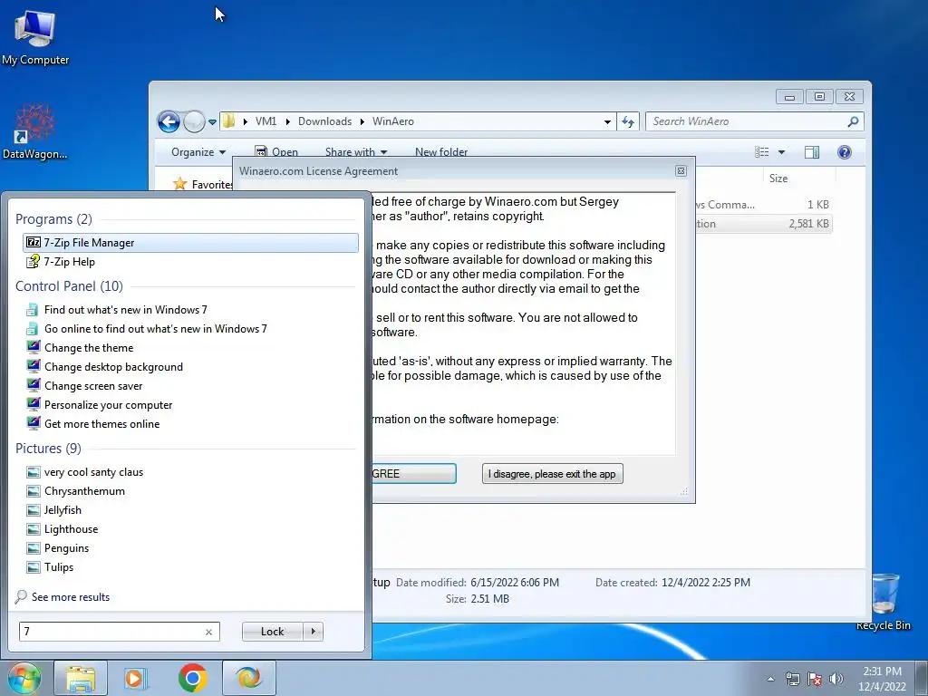Click the Lock button

[x=272, y=632]
